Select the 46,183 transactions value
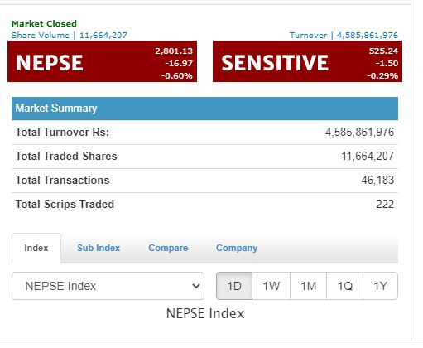 coord(377,180)
